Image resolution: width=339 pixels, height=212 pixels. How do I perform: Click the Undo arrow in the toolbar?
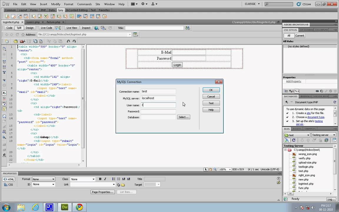68,41
